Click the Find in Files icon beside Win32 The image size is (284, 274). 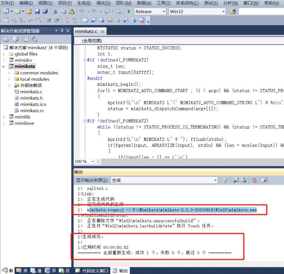233,12
